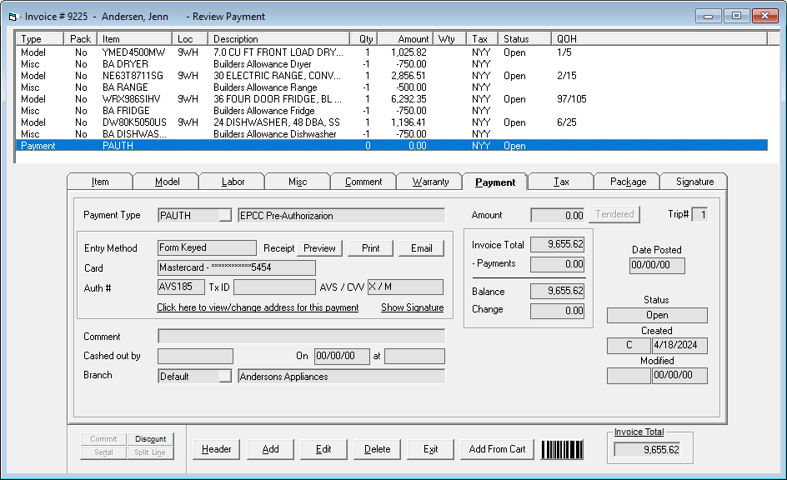Open the Warranty tab

430,182
